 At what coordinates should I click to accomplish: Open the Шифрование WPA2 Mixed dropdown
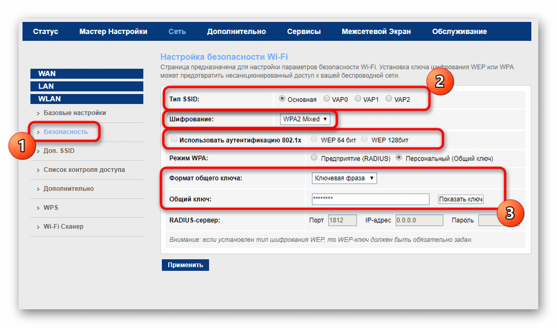305,119
